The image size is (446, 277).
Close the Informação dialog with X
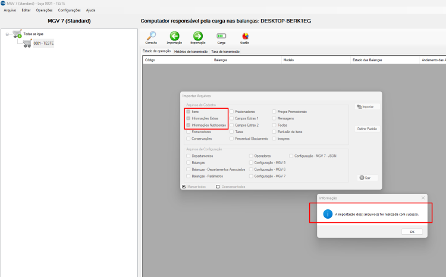pyautogui.click(x=423, y=198)
